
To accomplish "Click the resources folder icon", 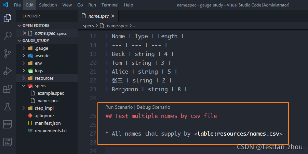I will tap(30, 78).
